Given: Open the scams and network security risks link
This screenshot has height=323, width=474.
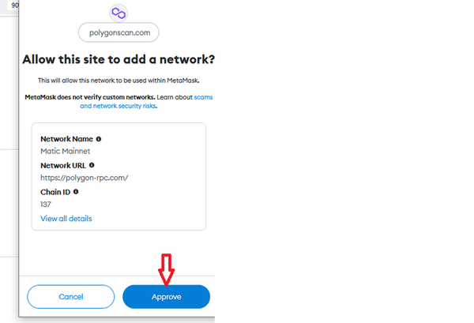Looking at the screenshot, I should [146, 102].
